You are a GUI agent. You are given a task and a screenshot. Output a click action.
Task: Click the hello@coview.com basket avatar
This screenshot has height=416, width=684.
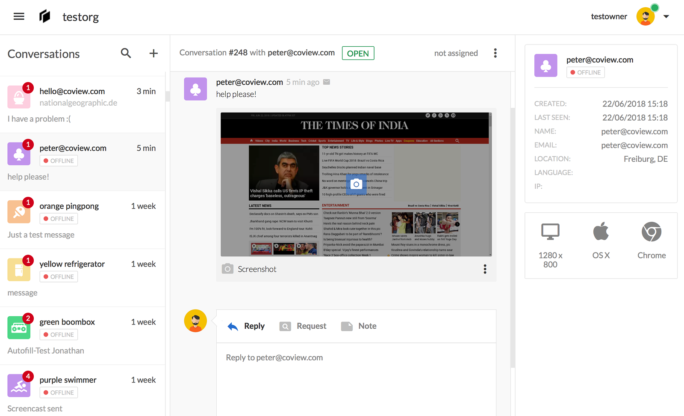19,97
